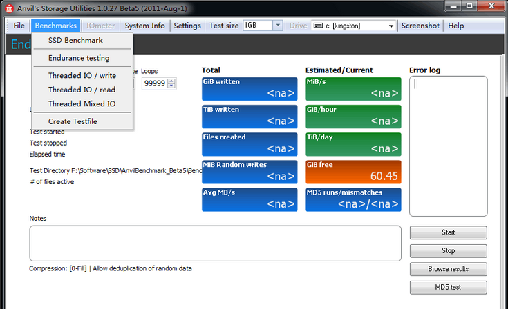Click the green GiB/hour tile
The image size is (508, 309).
[353, 117]
